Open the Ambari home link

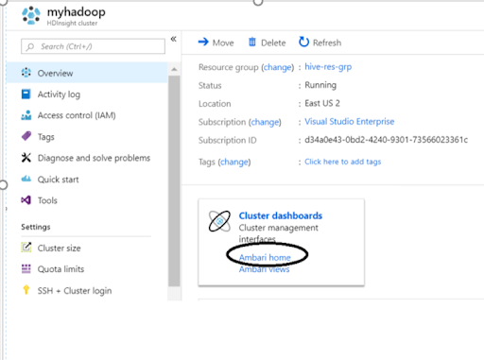[x=265, y=258]
